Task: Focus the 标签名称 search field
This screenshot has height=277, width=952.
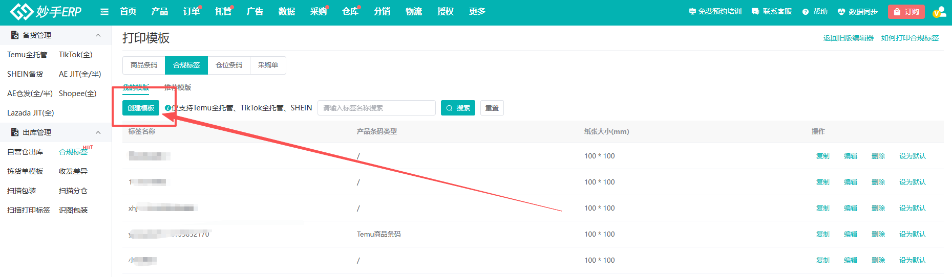Action: [x=376, y=108]
